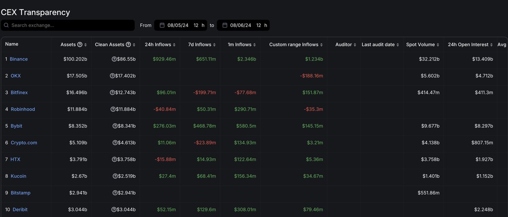
Task: Click the CEX Transparency page heading
Action: pos(36,12)
